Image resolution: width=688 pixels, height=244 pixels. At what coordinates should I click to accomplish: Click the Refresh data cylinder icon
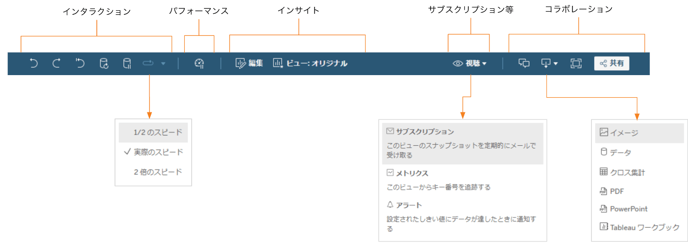(104, 63)
